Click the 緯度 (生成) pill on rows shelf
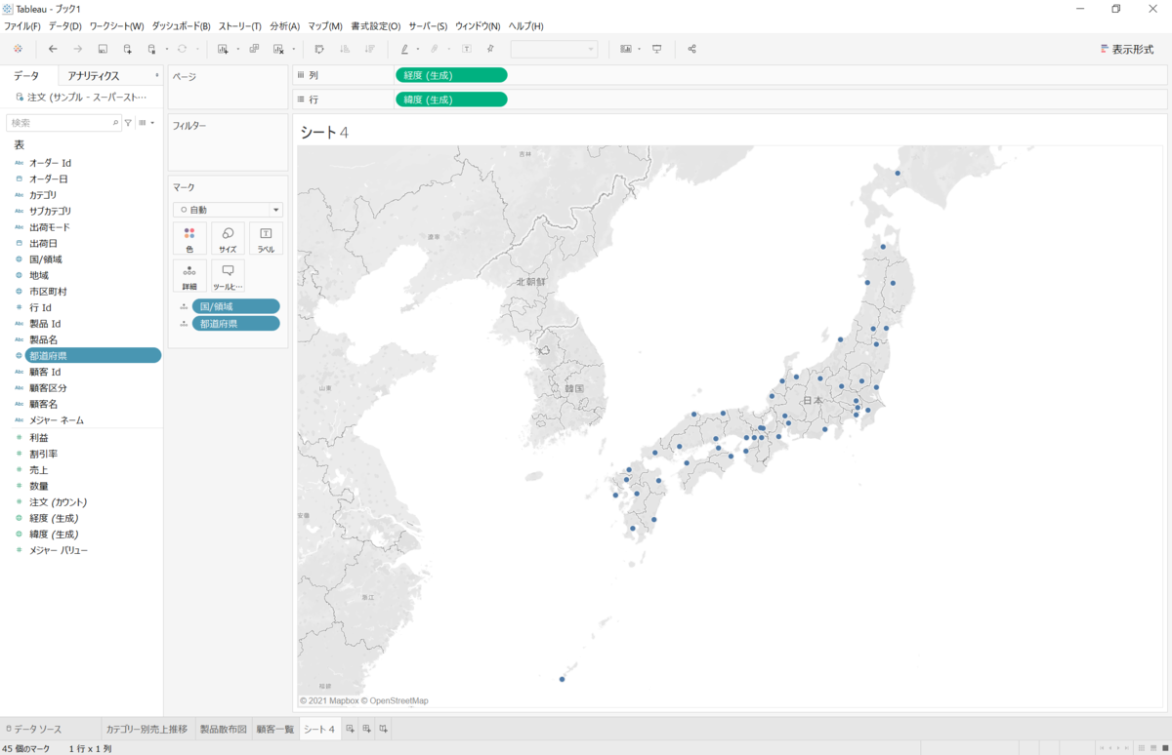The width and height of the screenshot is (1172, 755). point(451,99)
